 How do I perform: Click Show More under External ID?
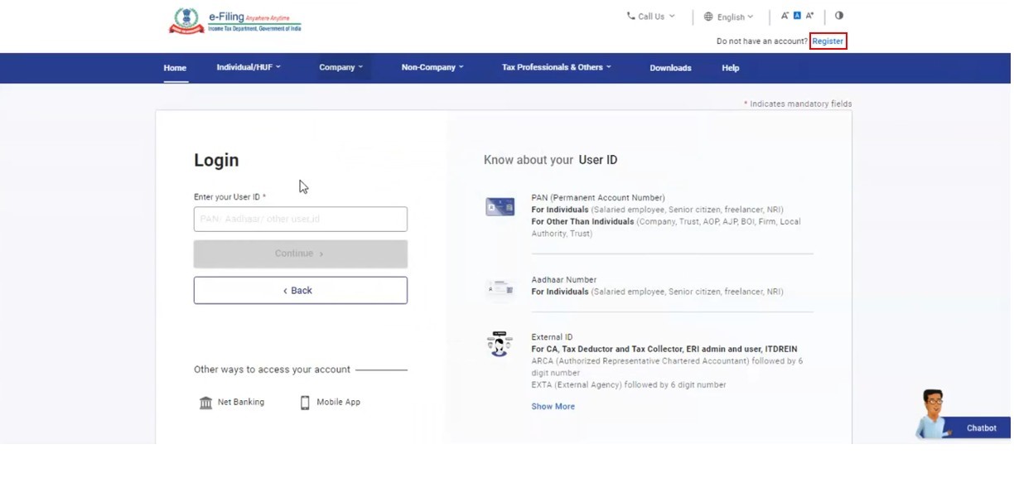(x=553, y=407)
